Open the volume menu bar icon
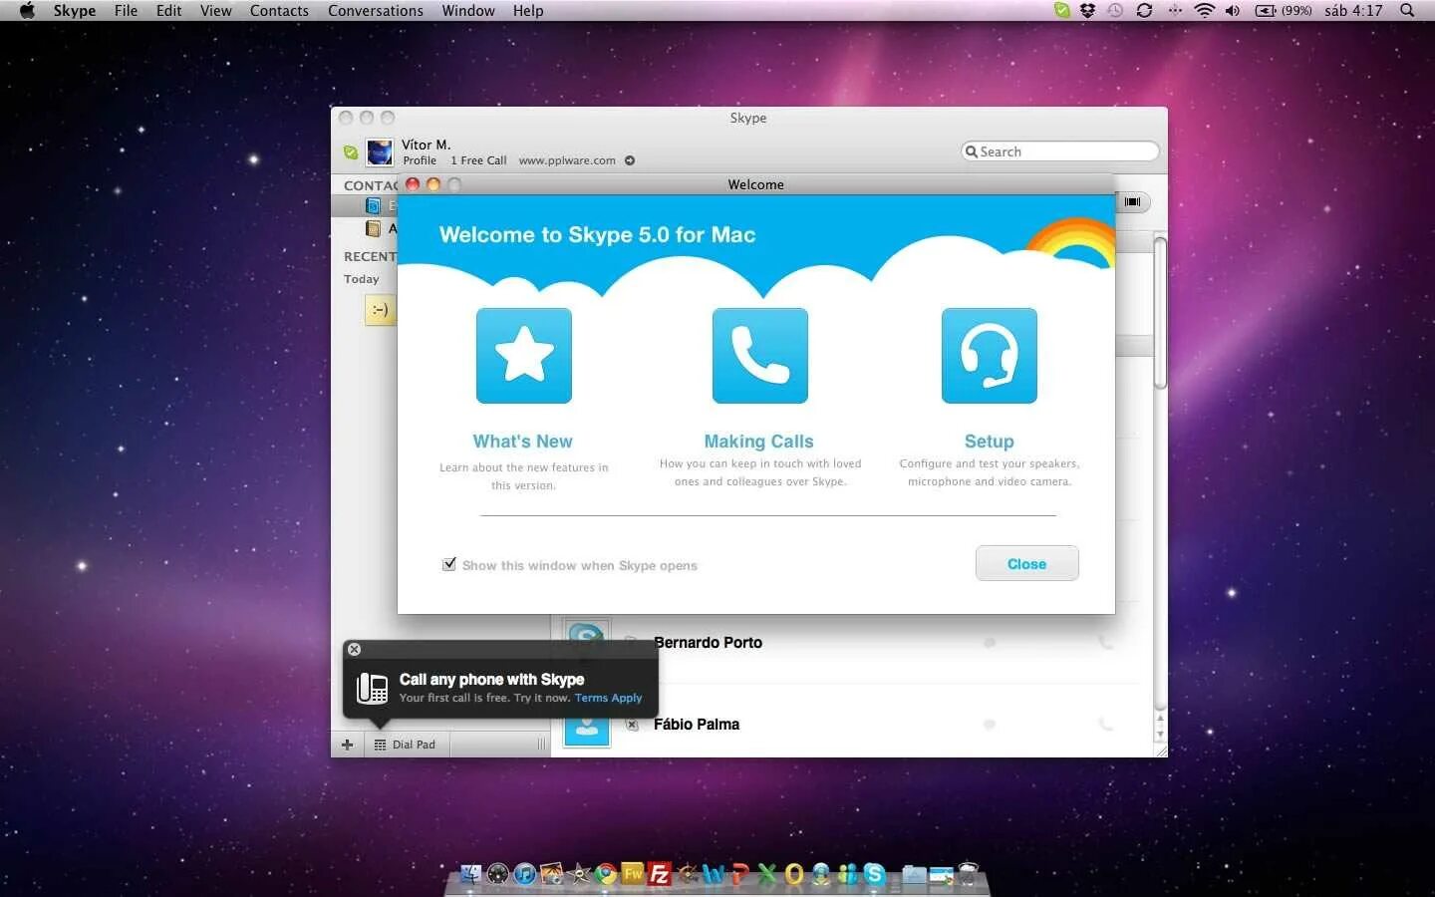1435x897 pixels. coord(1233,11)
